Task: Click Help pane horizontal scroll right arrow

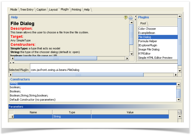Action: click(127, 58)
